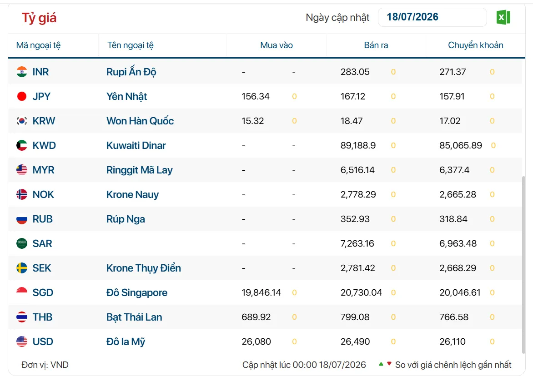This screenshot has width=533, height=376.
Task: Click the Chuyển khoản column header
Action: point(476,45)
